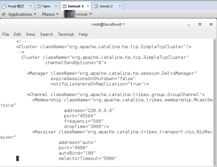
Task: Open the File menu
Action: [x=6, y=34]
